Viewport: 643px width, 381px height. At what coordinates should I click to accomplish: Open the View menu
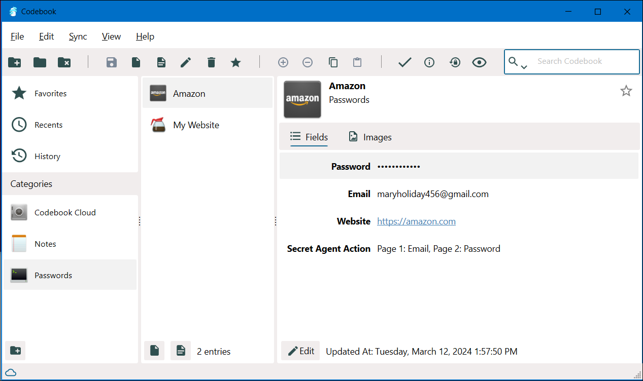(111, 36)
